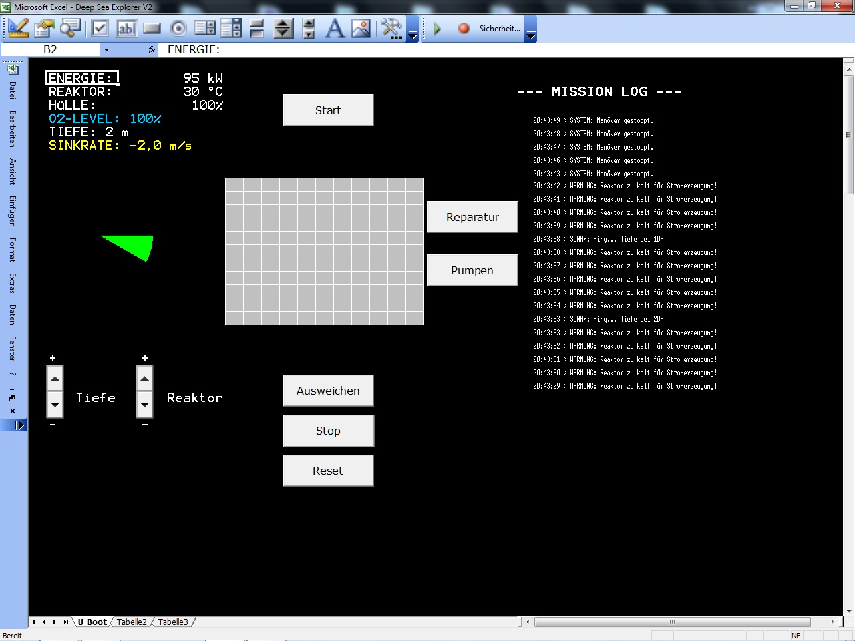Click the View Code magnifier icon
Viewport: 855px width, 641px height.
[x=70, y=29]
